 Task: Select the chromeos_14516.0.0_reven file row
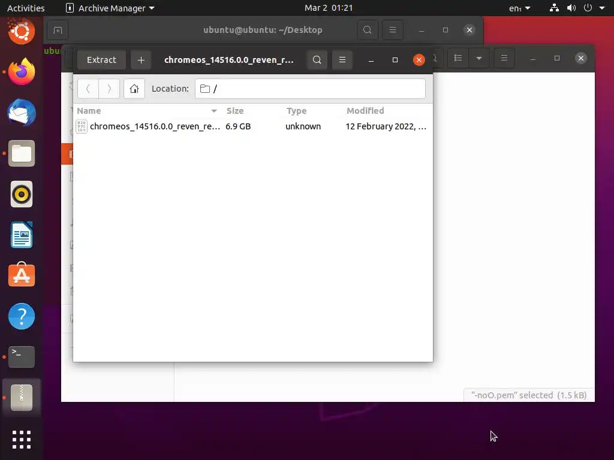point(253,126)
